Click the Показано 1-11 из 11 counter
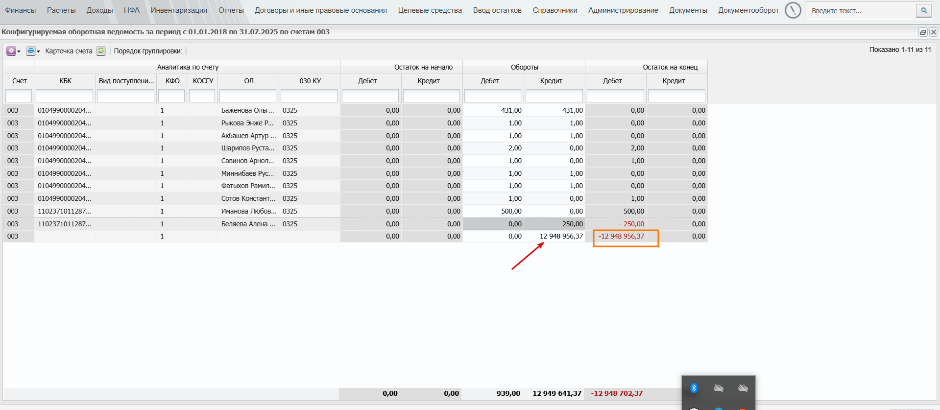Viewport: 940px width, 410px height. (x=900, y=49)
